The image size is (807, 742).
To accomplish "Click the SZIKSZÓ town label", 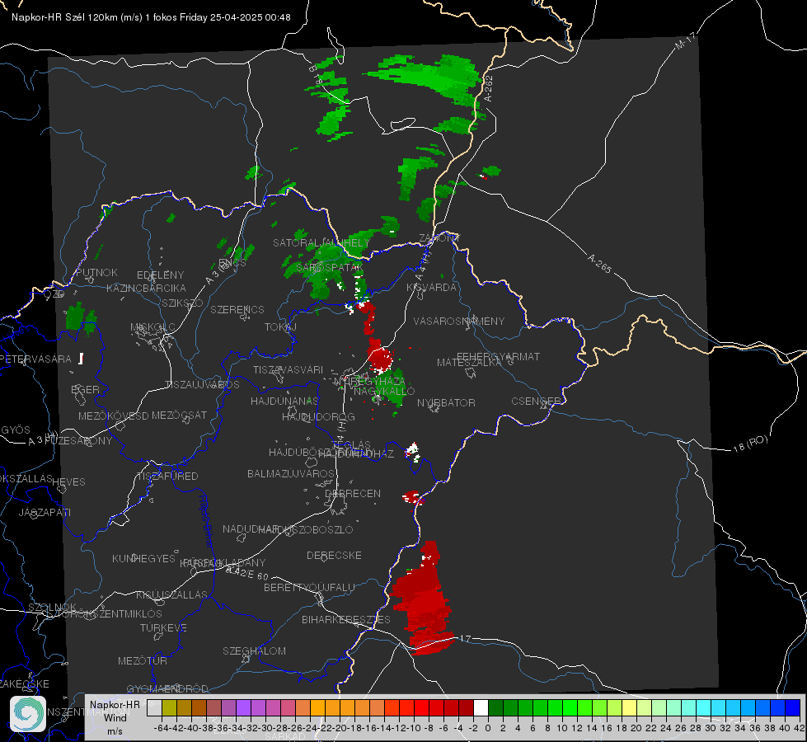I will click(x=182, y=303).
